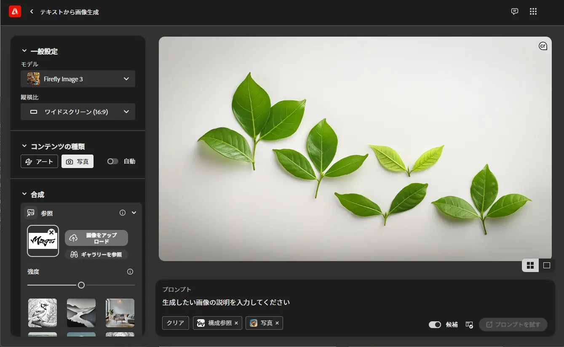
Task: Click the プロンプトを試す button
Action: click(513, 325)
